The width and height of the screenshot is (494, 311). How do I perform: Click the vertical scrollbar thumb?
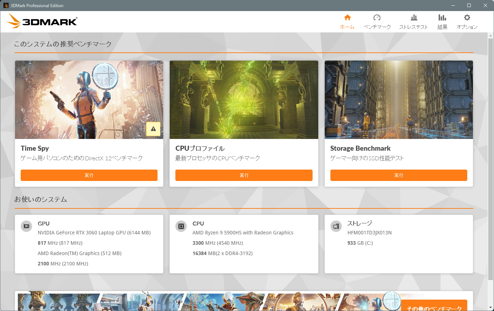coord(491,159)
